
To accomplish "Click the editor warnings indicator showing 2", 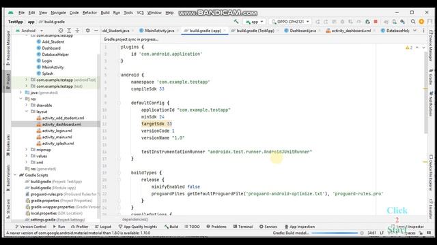I will click(409, 48).
